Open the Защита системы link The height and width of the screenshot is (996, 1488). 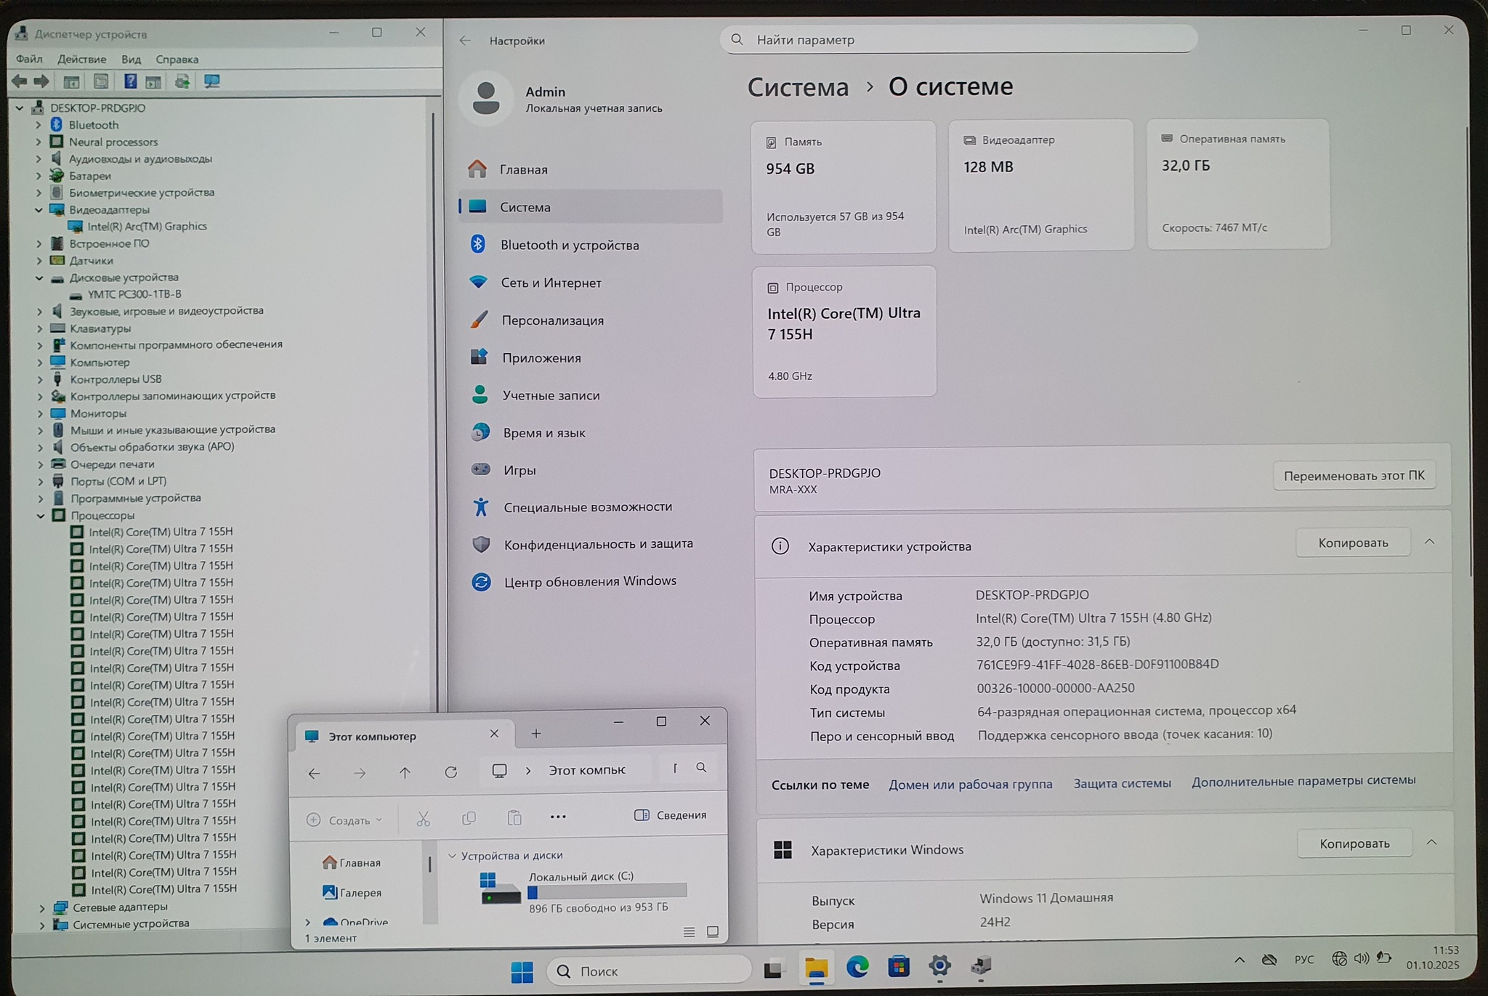(1122, 783)
